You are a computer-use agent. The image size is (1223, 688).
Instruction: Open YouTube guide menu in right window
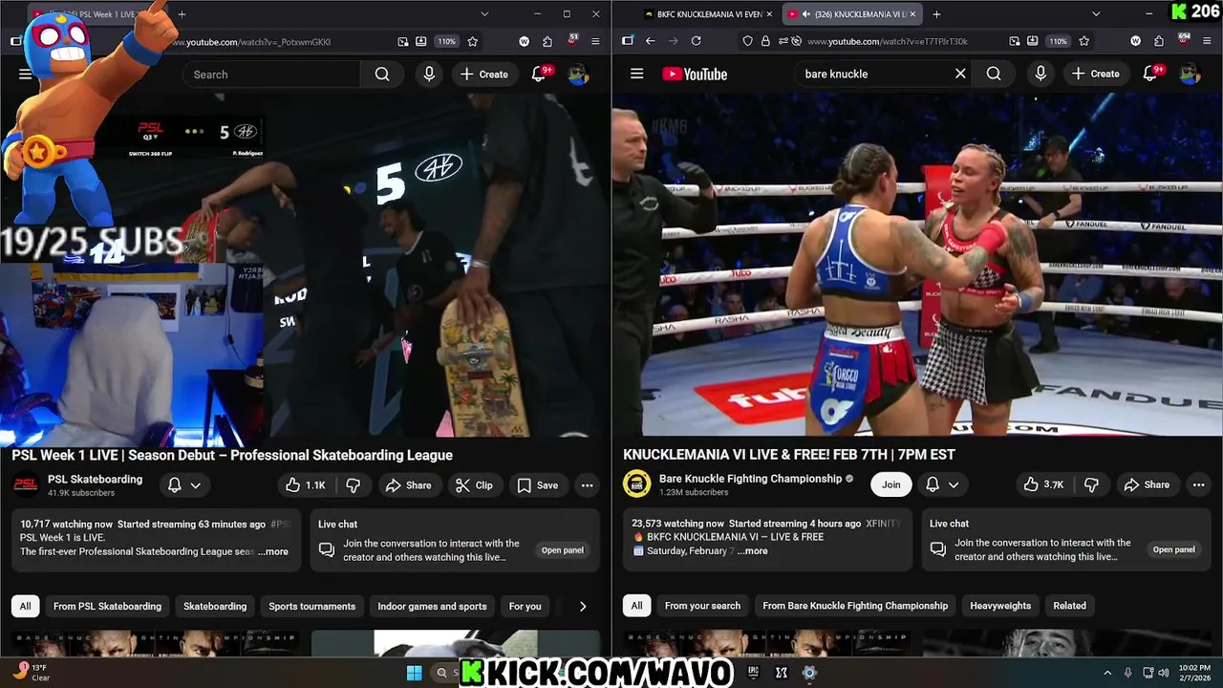pyautogui.click(x=637, y=74)
